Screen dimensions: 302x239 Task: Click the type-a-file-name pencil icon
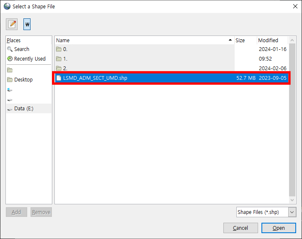[12, 24]
